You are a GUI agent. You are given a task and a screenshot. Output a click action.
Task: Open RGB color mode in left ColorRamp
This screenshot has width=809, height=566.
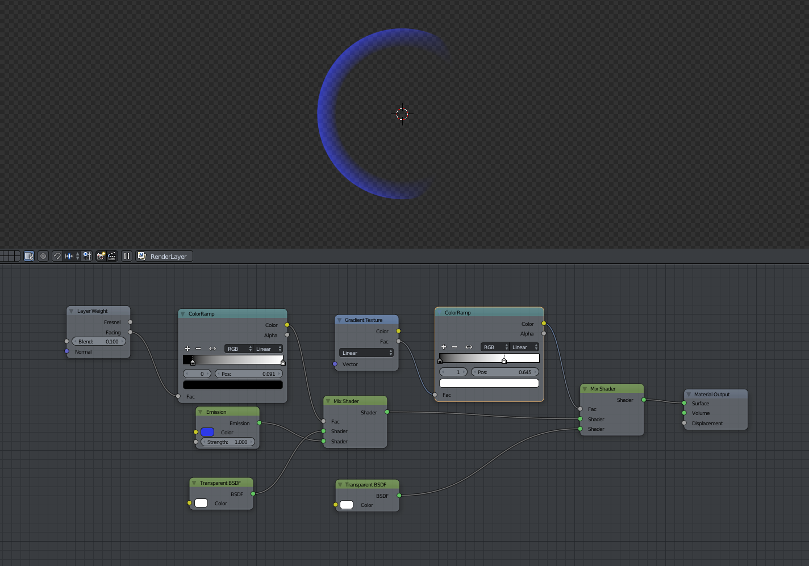point(239,349)
